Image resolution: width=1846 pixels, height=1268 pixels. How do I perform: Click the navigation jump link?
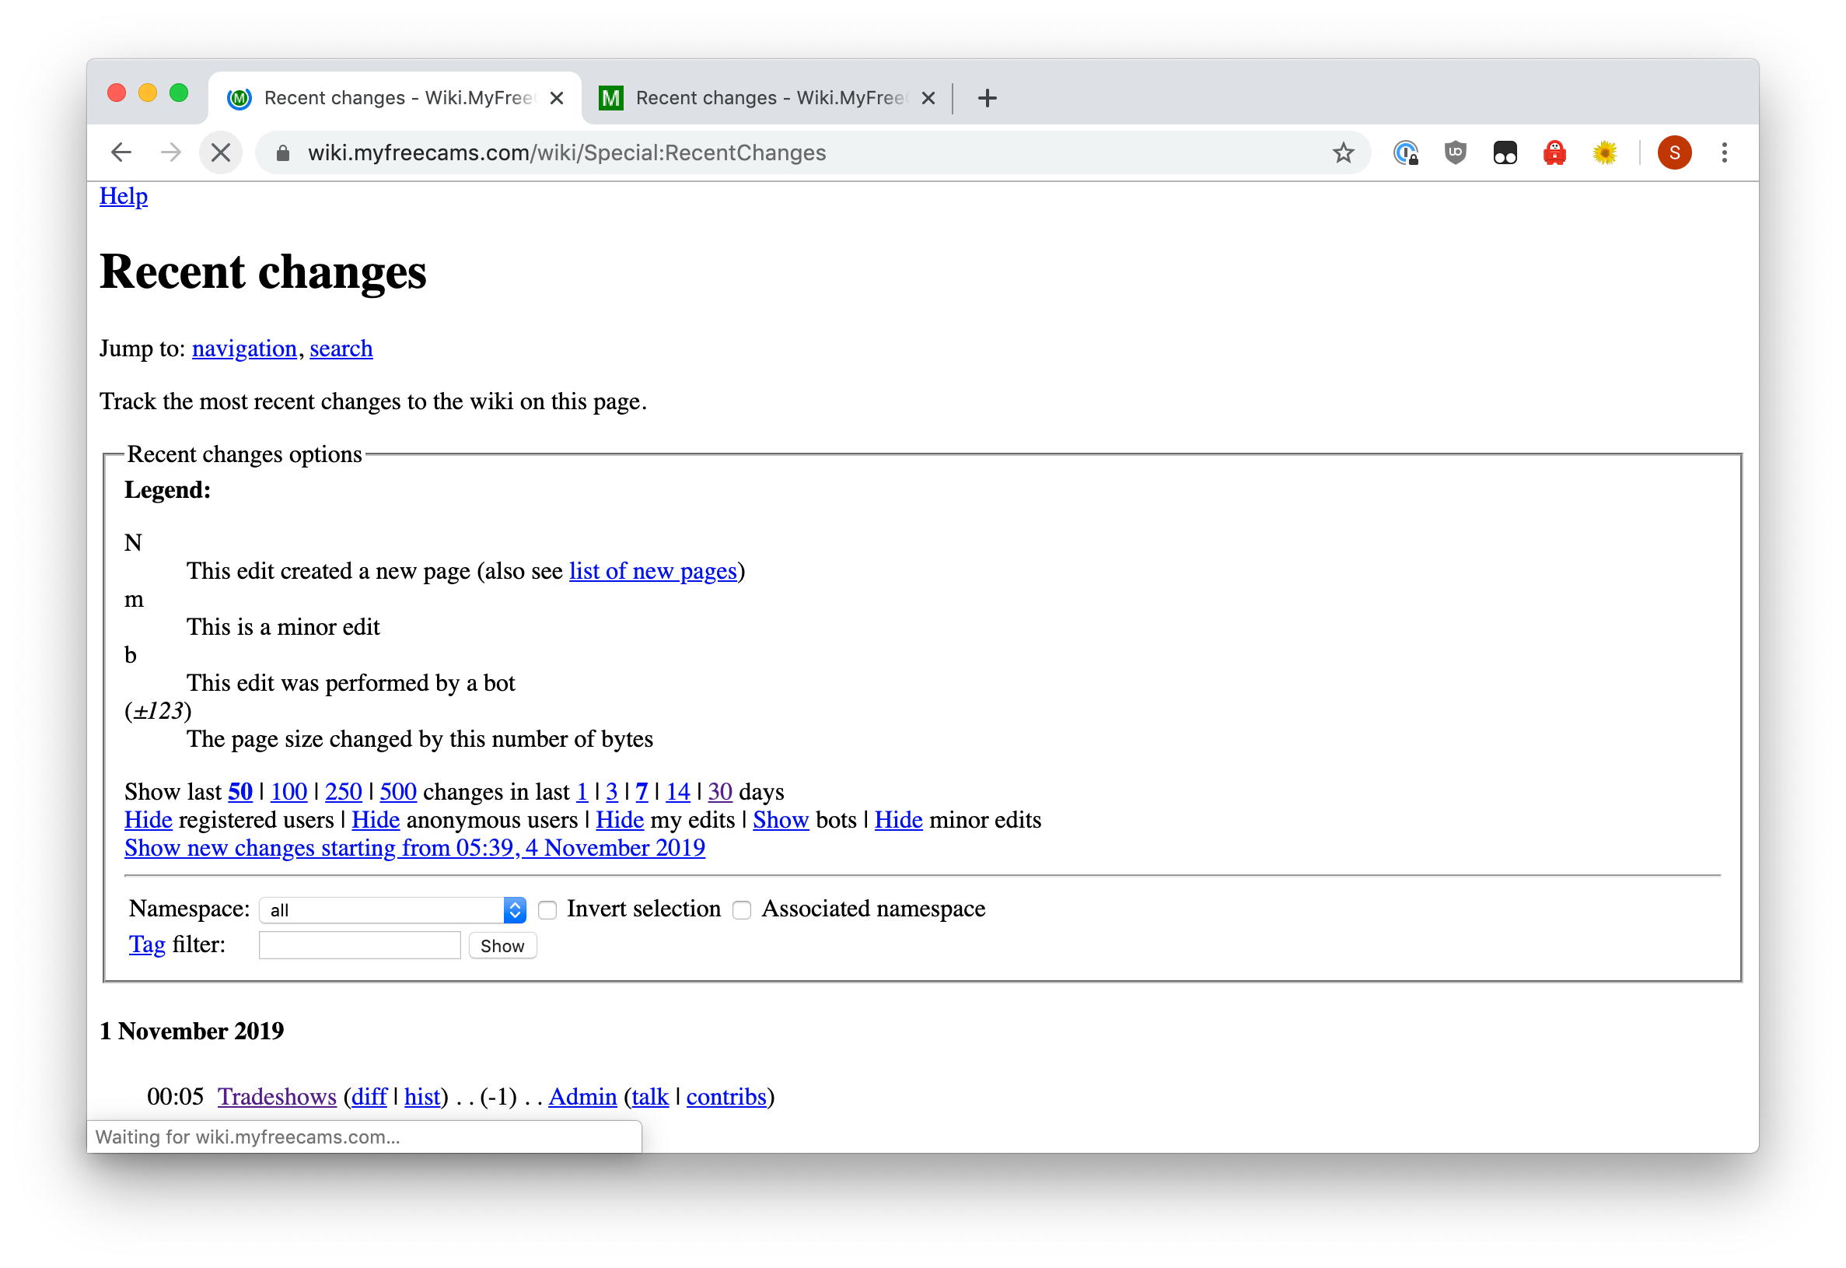[x=244, y=348]
